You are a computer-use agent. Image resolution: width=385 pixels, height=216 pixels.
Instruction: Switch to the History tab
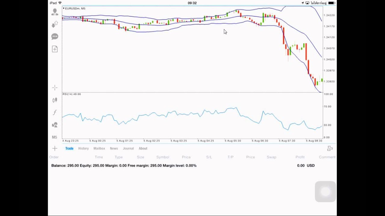(83, 148)
